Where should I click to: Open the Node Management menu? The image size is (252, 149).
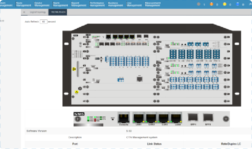coord(23,4)
